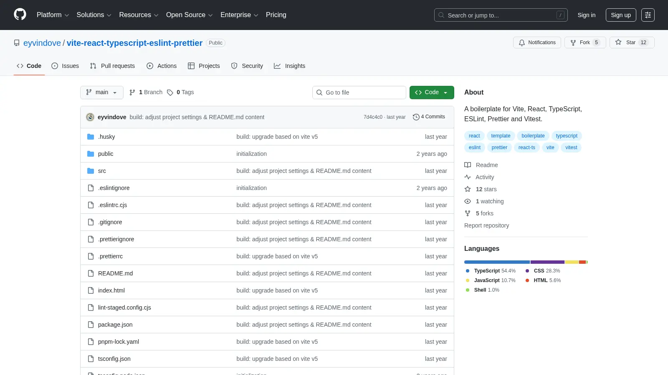The image size is (668, 375).
Task: Open the main branch selector dropdown
Action: click(102, 92)
